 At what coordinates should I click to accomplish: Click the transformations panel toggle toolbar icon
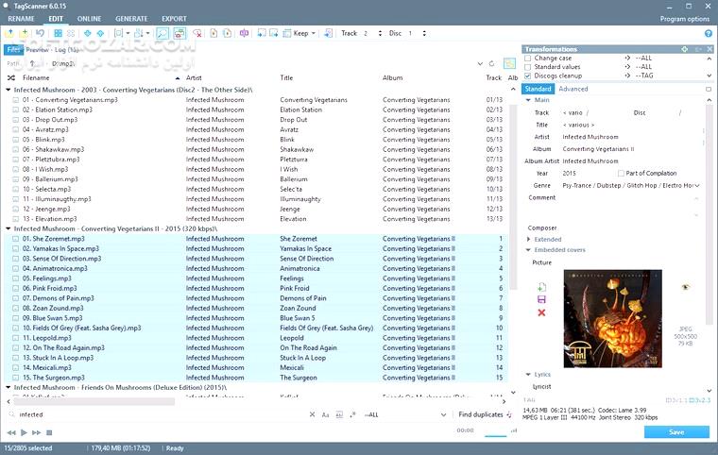pyautogui.click(x=179, y=33)
